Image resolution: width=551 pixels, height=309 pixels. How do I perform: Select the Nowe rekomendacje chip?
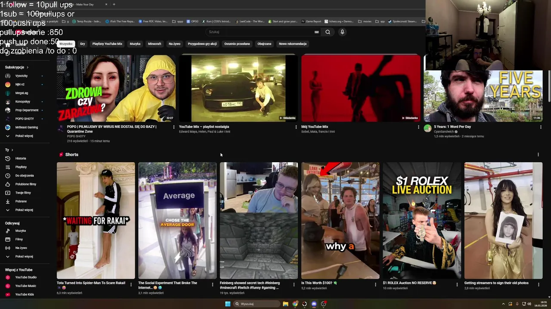pos(293,44)
